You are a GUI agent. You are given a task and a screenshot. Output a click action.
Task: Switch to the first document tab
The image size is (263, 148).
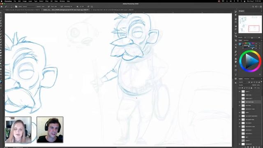(x=22, y=10)
